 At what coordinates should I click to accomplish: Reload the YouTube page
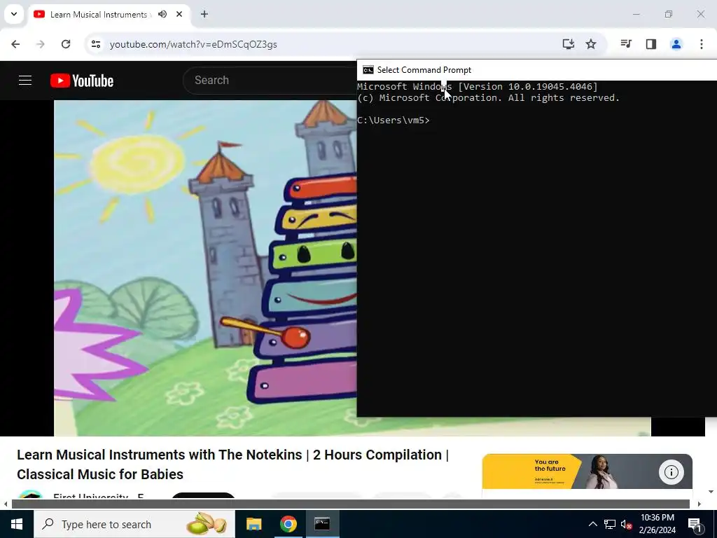66,44
